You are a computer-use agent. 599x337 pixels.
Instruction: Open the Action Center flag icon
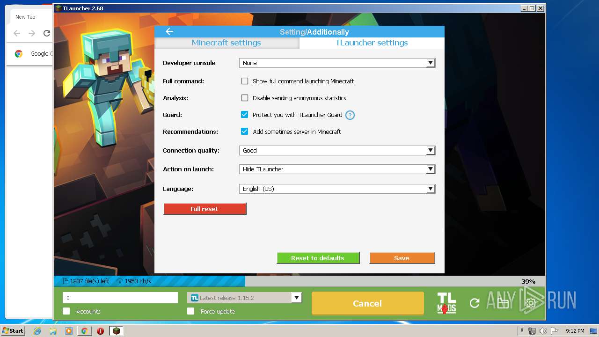554,331
